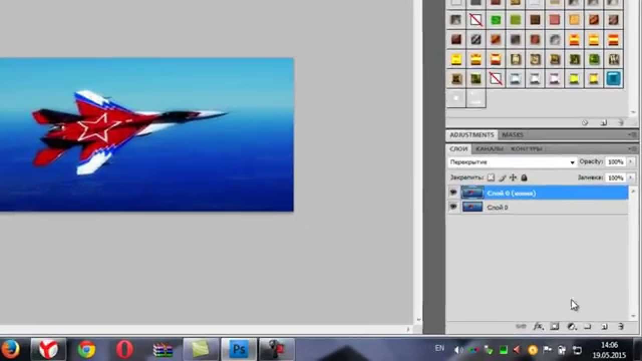Open the КОНТУРЫ paths tab
This screenshot has height=361, width=642.
click(526, 149)
